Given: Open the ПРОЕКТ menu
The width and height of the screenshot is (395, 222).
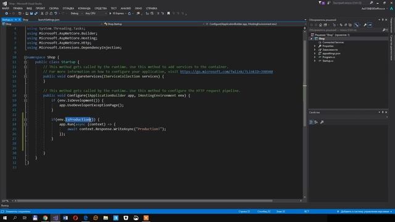Looking at the screenshot, I should [40, 8].
